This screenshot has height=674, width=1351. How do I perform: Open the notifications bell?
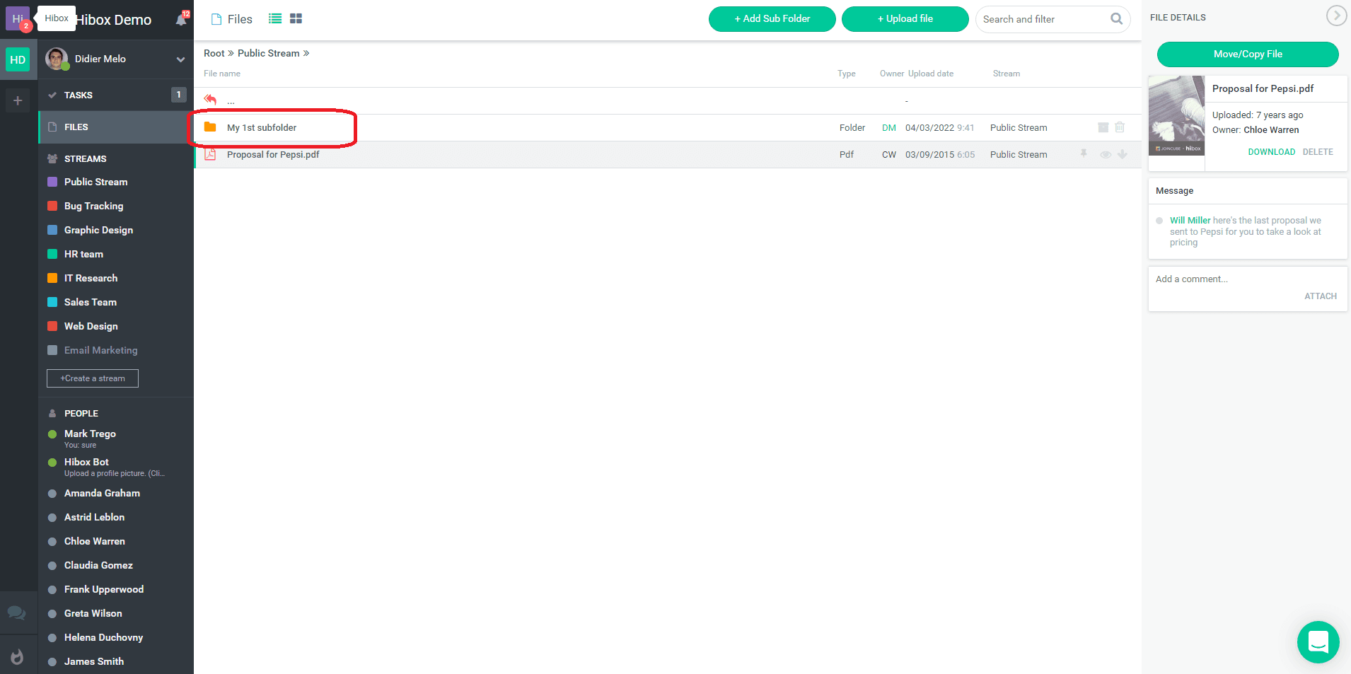(181, 20)
